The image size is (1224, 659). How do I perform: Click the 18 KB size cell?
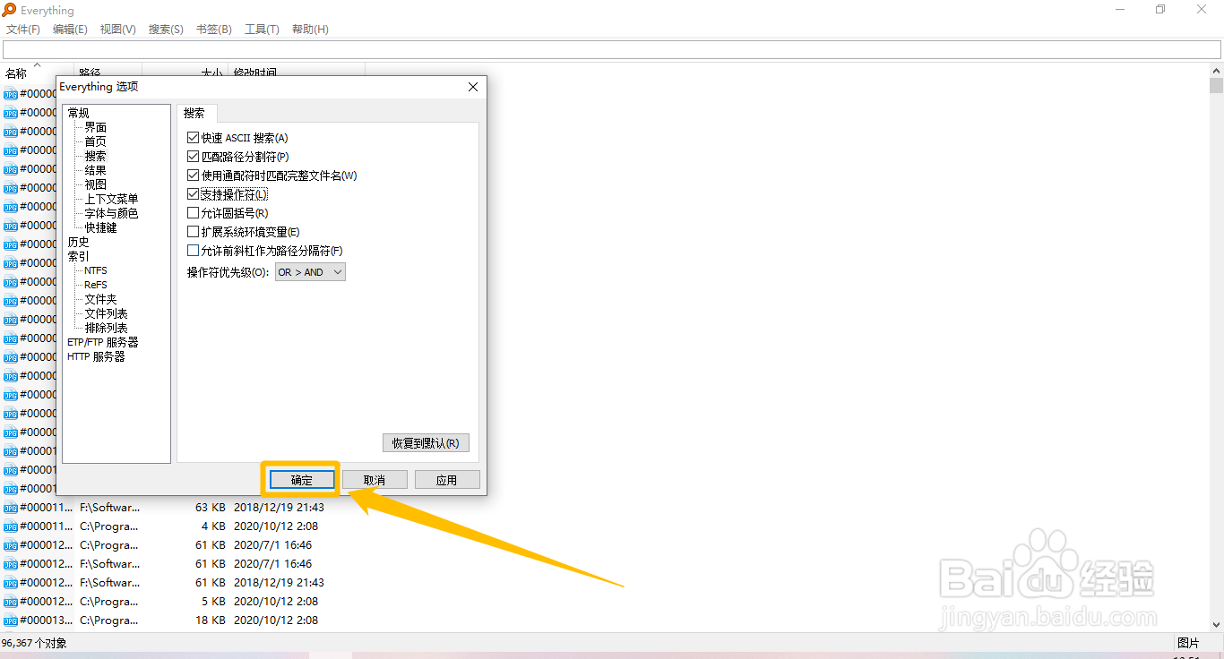(x=210, y=620)
